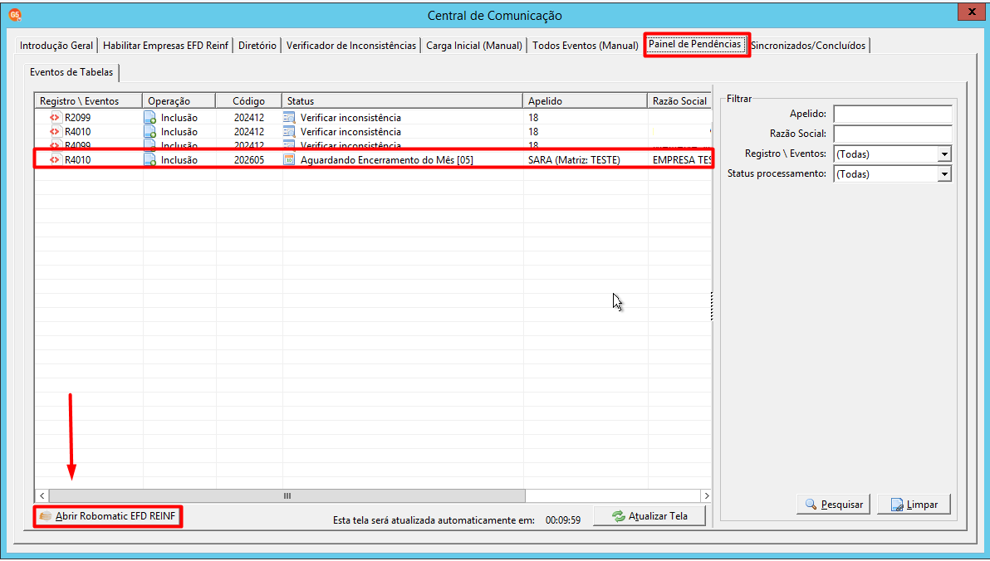Click the green refresh icon on Atualizar Tela
Image resolution: width=990 pixels, height=561 pixels.
(x=619, y=516)
